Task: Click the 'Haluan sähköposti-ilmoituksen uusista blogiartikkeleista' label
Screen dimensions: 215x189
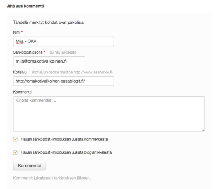Action: [66, 152]
